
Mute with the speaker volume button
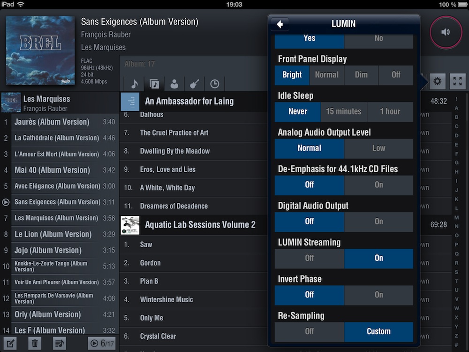click(x=446, y=32)
